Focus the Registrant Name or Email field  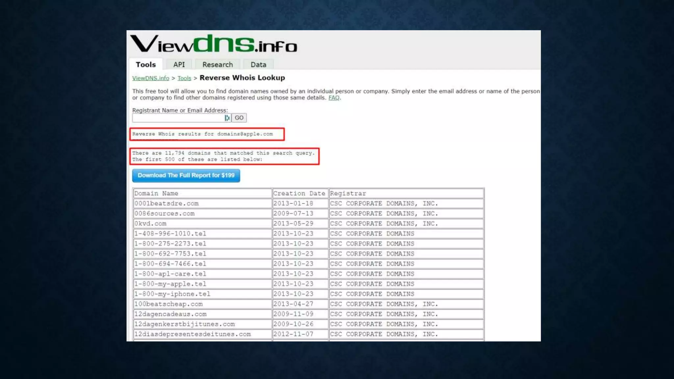[x=178, y=118]
